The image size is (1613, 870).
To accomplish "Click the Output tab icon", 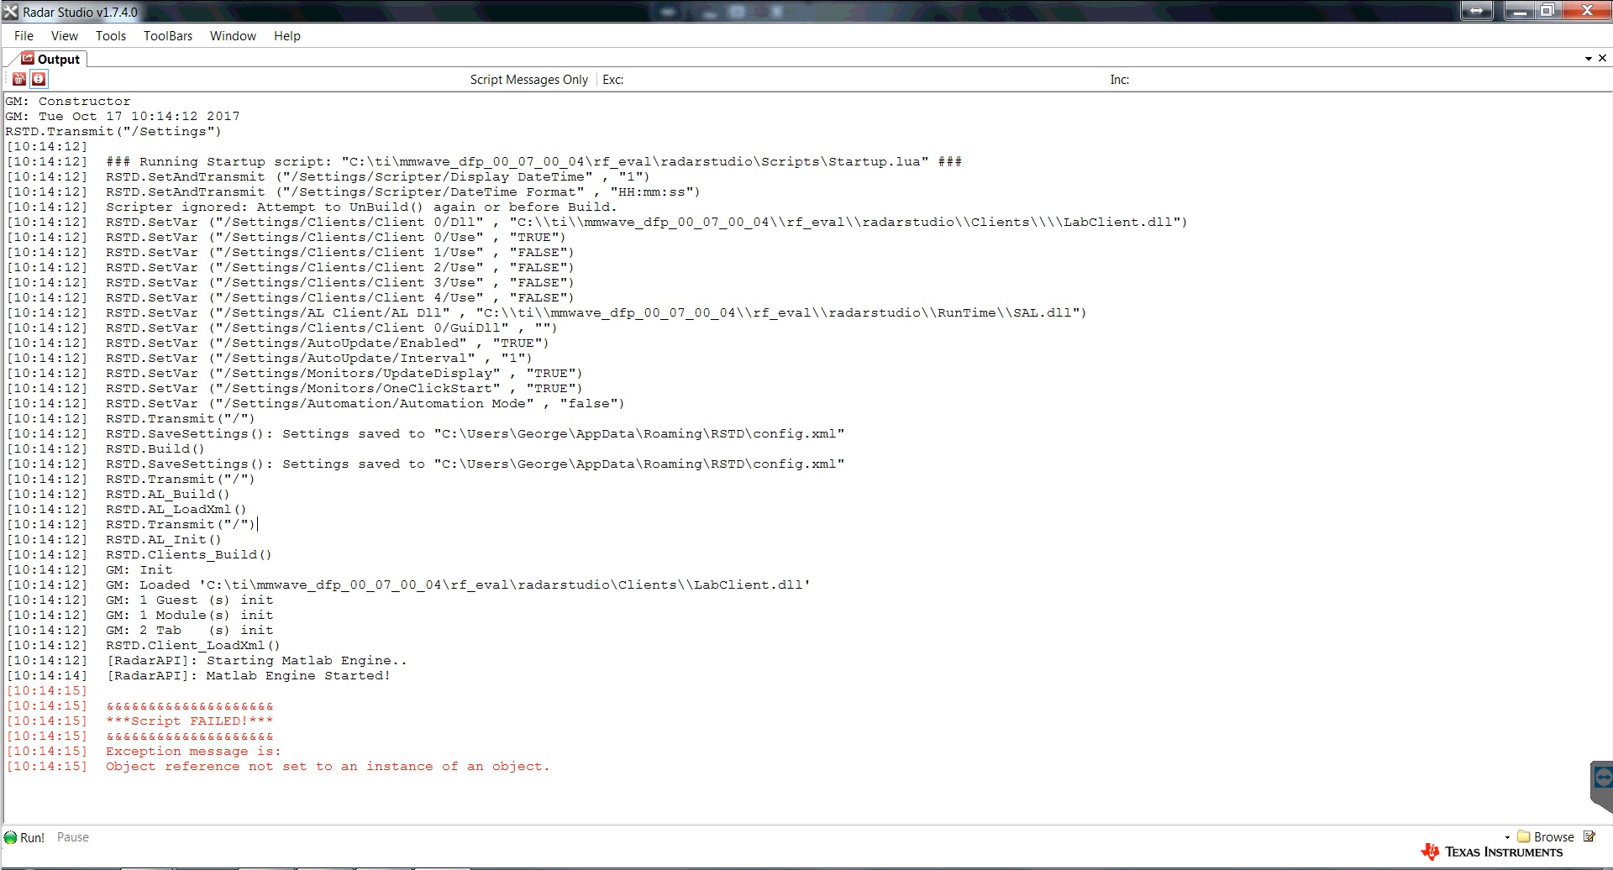I will point(28,59).
